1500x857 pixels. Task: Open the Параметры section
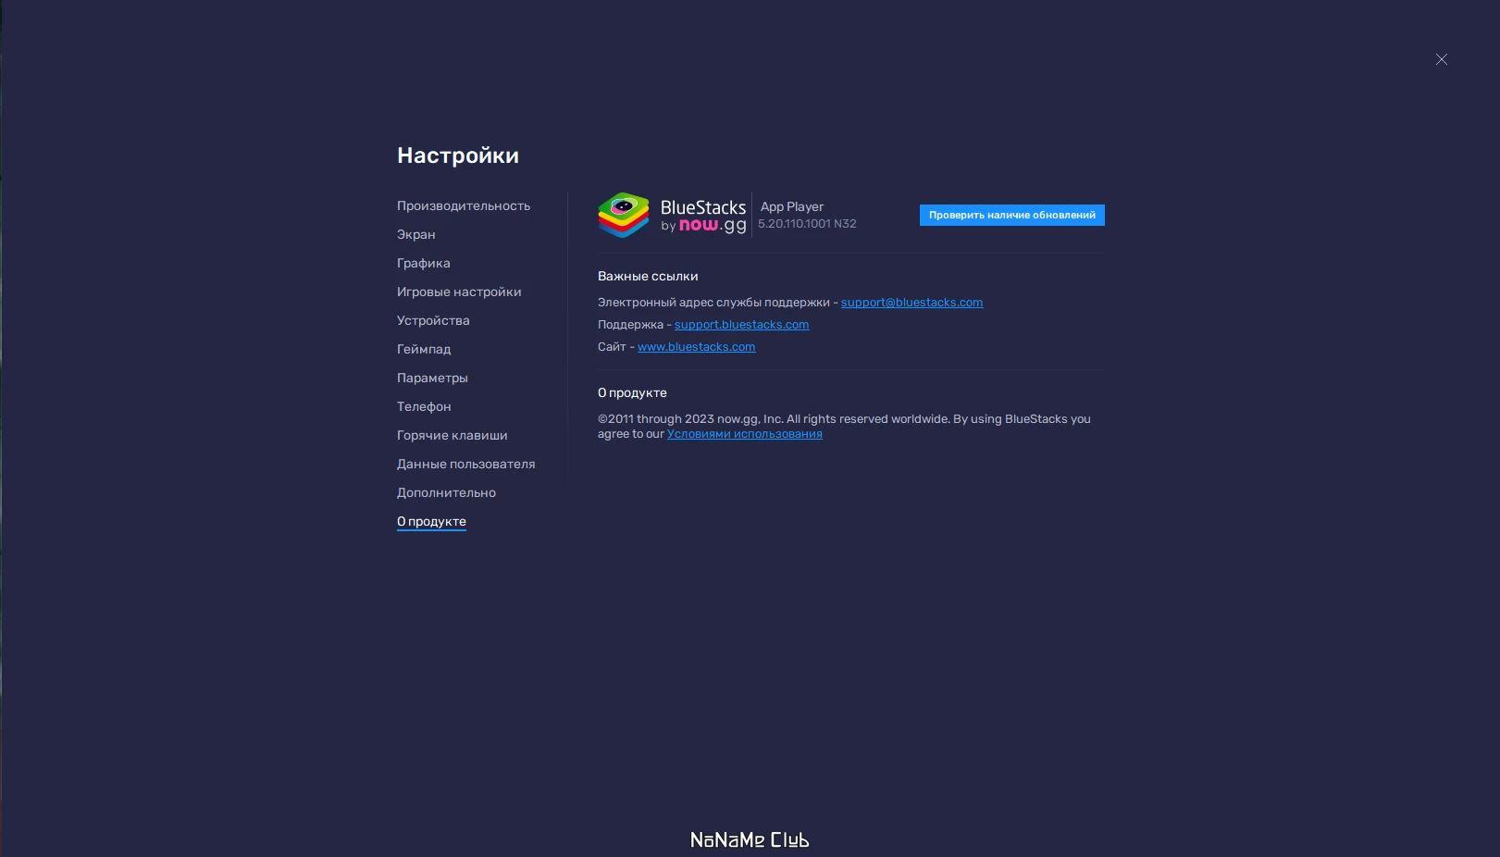pyautogui.click(x=432, y=378)
